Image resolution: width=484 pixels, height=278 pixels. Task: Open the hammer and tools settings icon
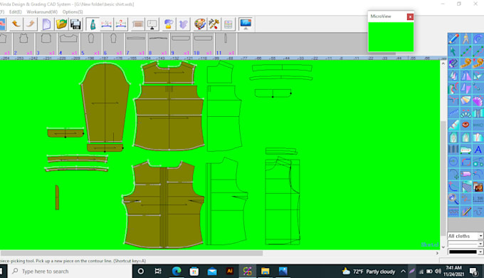214,24
